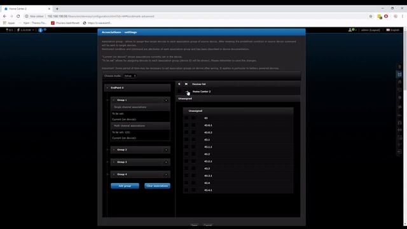Click the Add group button

coord(125,186)
